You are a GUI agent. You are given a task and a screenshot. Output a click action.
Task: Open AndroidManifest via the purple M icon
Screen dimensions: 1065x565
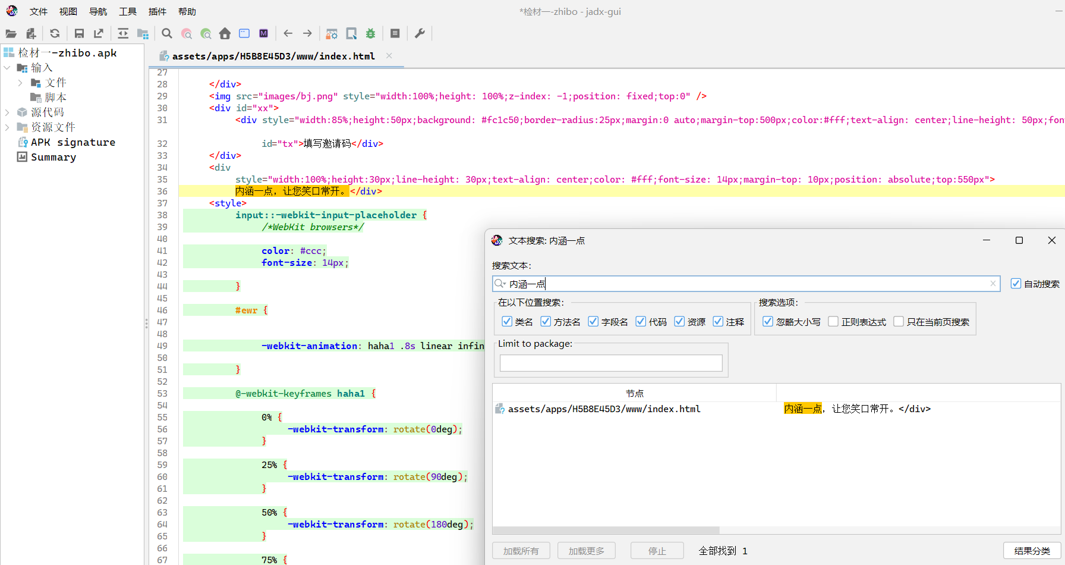point(263,33)
